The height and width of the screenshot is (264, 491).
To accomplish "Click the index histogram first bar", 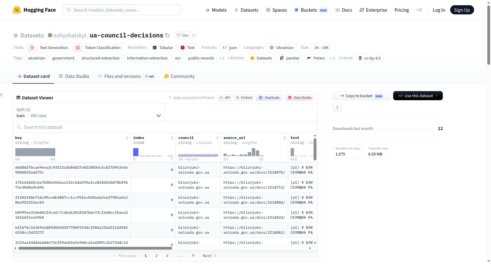I will 136,152.
